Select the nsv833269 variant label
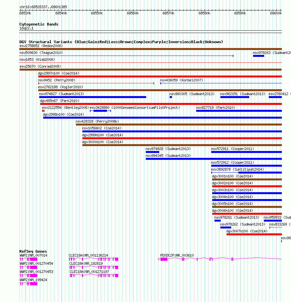This screenshot has height=302, width=291. [280, 225]
